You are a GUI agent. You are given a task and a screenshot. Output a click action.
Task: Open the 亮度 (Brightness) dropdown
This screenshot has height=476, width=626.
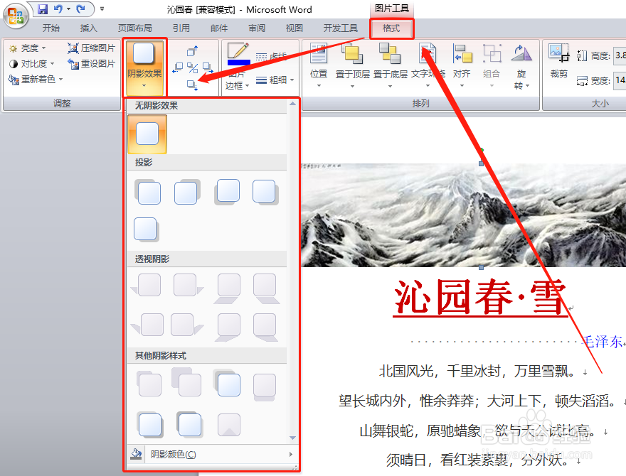point(28,48)
